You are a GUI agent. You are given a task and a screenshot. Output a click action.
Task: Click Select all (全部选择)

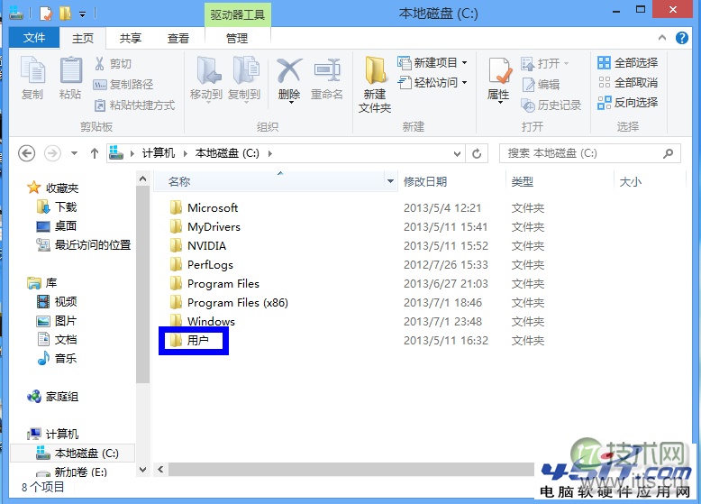(628, 62)
